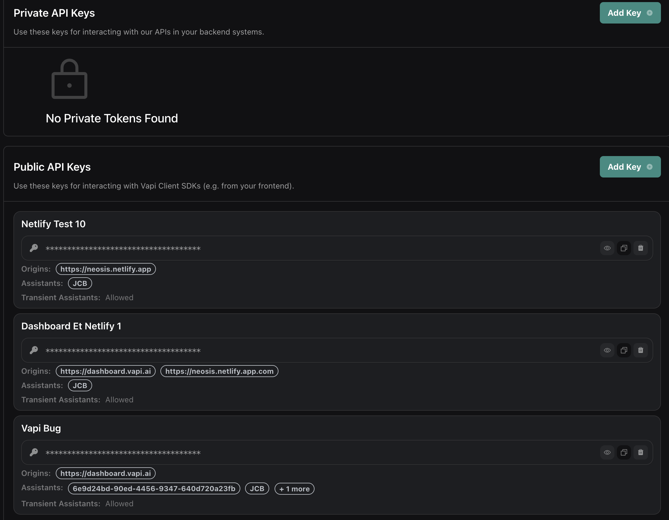Delete the Vapi Bug key

coord(640,452)
